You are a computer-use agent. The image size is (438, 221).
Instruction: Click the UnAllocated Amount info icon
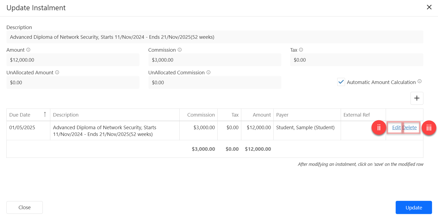pos(57,72)
